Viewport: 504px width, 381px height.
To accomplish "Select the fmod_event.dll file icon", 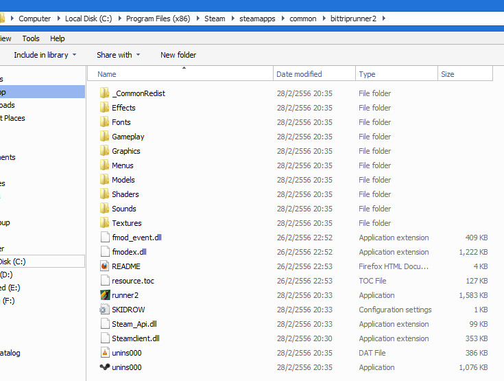I will pos(105,237).
